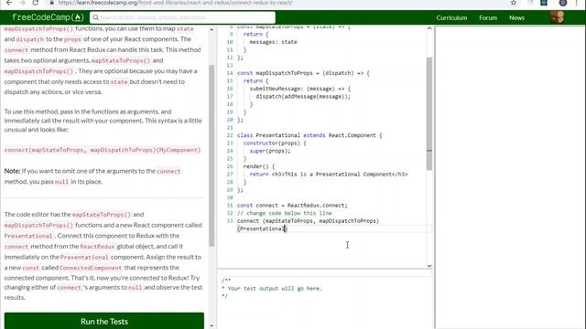
Task: Click the code editor scroll-up arrow
Action: click(429, 28)
